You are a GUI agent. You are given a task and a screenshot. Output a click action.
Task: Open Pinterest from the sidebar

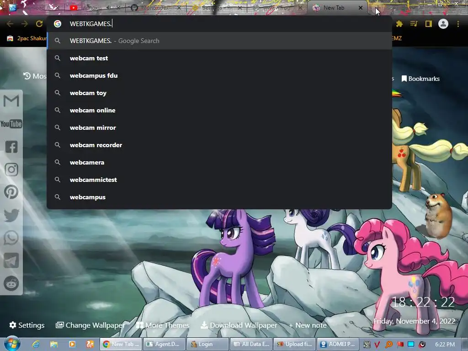click(11, 192)
